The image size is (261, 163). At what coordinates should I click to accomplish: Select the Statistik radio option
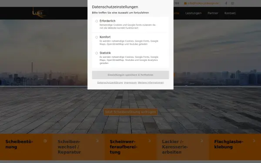click(97, 53)
